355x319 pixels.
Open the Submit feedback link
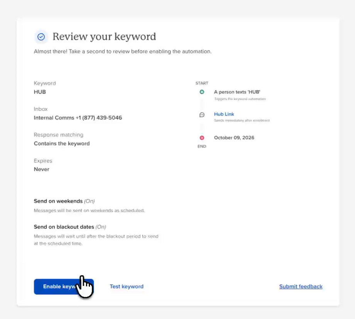[301, 286]
